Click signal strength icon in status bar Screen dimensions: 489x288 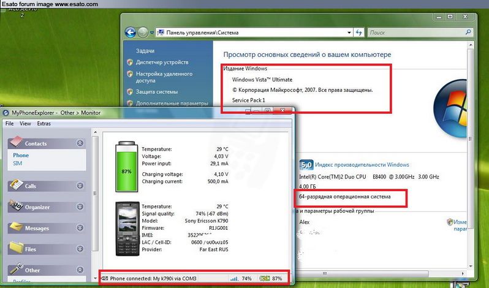(x=233, y=278)
